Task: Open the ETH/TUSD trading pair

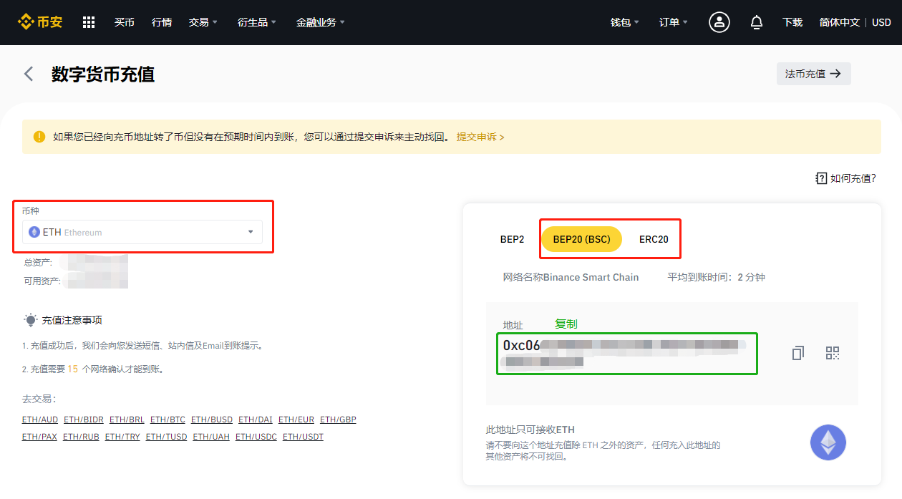Action: pos(167,437)
